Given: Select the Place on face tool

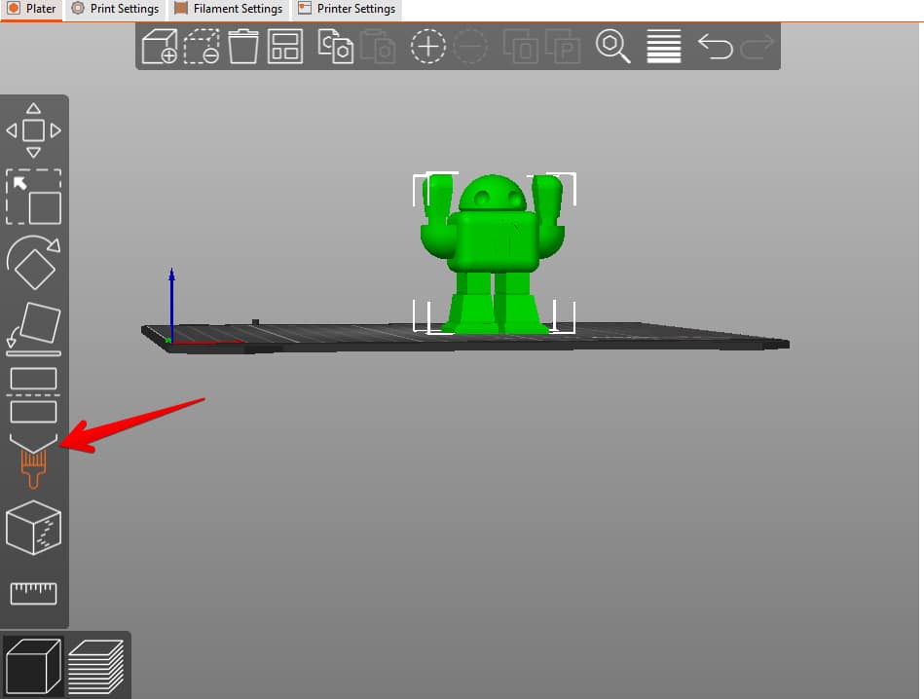Looking at the screenshot, I should (x=33, y=329).
